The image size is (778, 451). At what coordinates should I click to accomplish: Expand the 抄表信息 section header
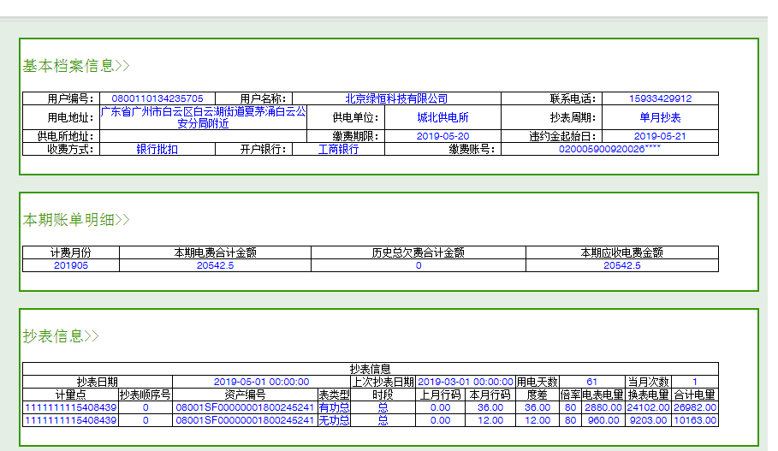(x=60, y=336)
